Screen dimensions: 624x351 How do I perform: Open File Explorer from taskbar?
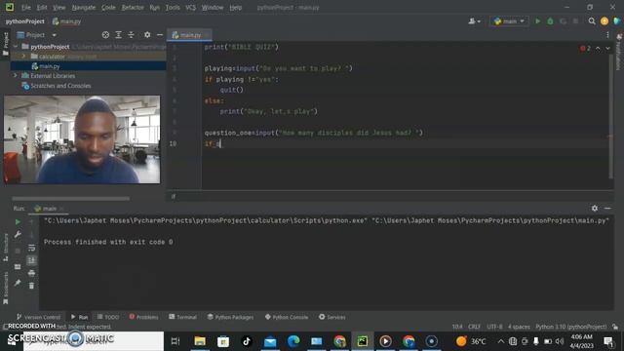200,341
